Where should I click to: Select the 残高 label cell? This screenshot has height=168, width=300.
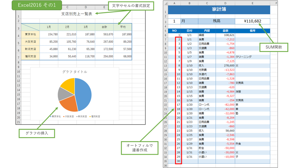pyautogui.click(x=216, y=21)
